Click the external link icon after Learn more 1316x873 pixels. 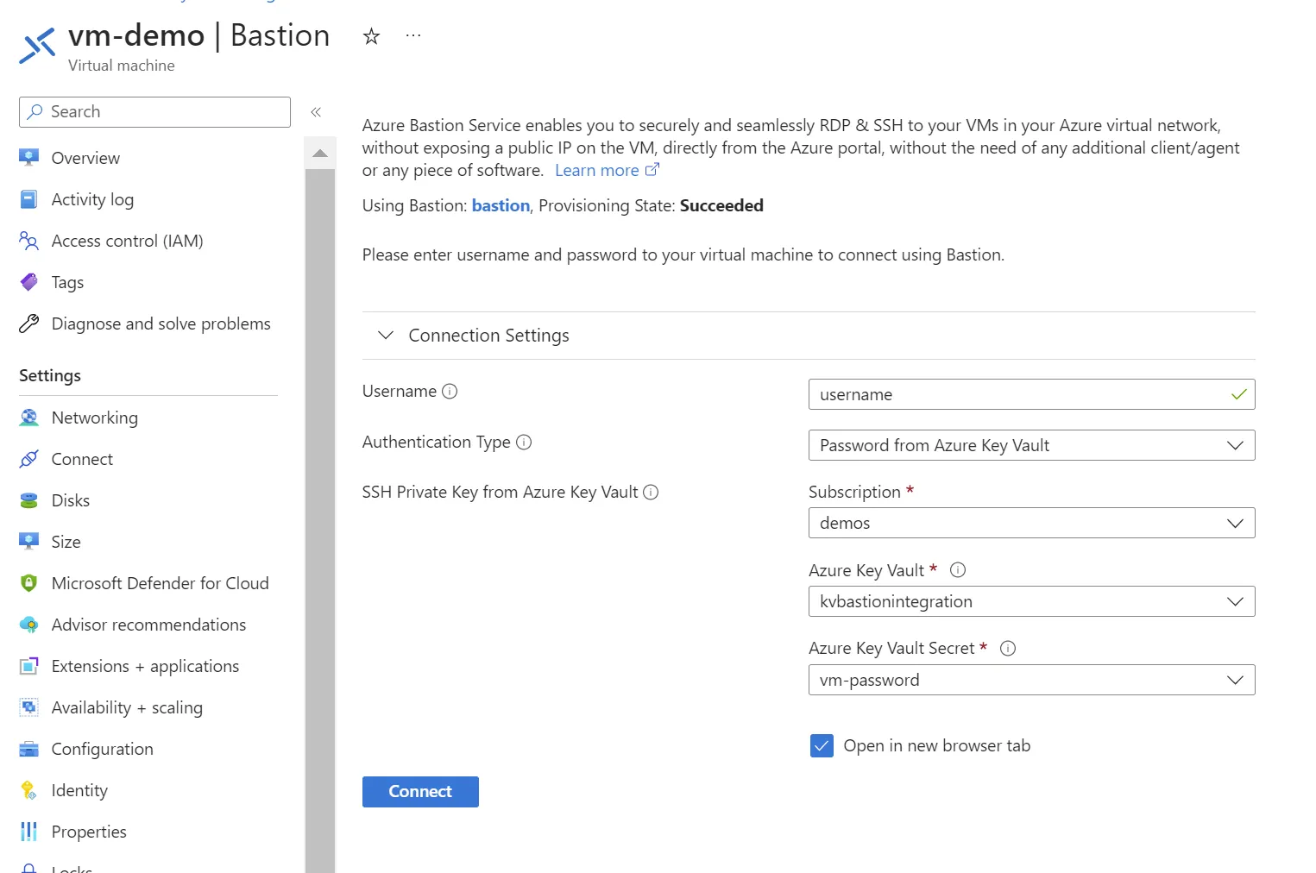click(652, 170)
